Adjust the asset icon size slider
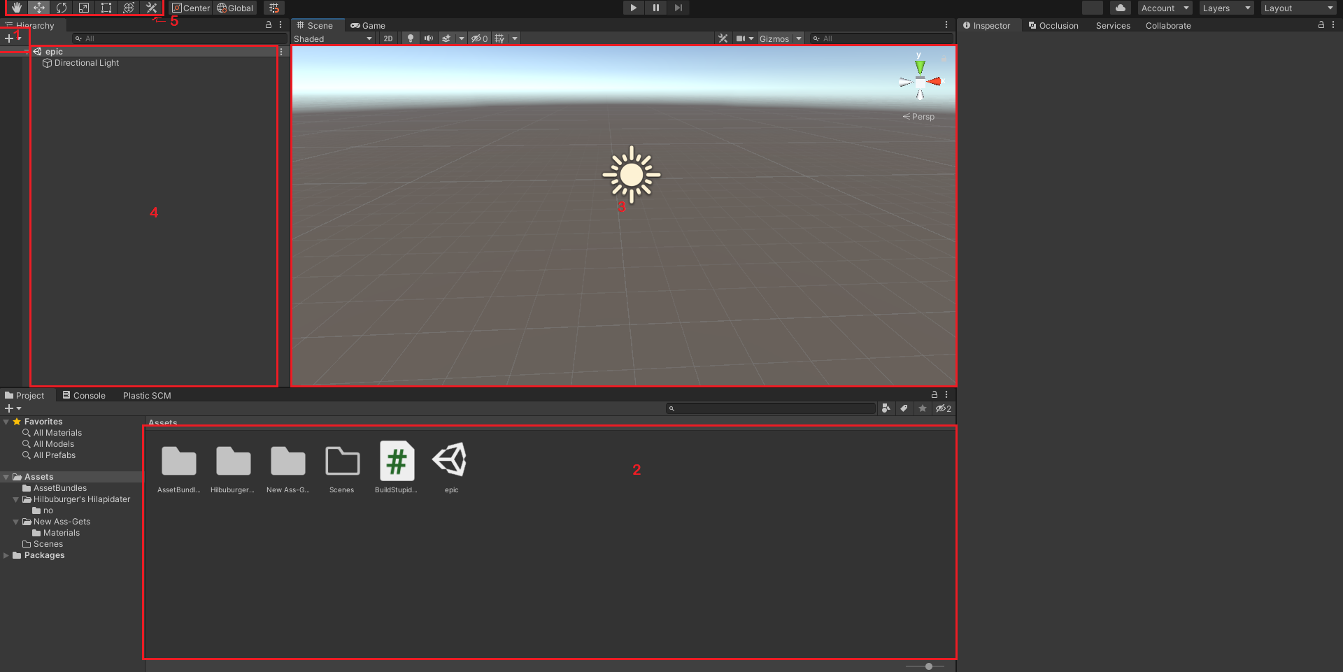This screenshot has height=672, width=1343. click(928, 666)
